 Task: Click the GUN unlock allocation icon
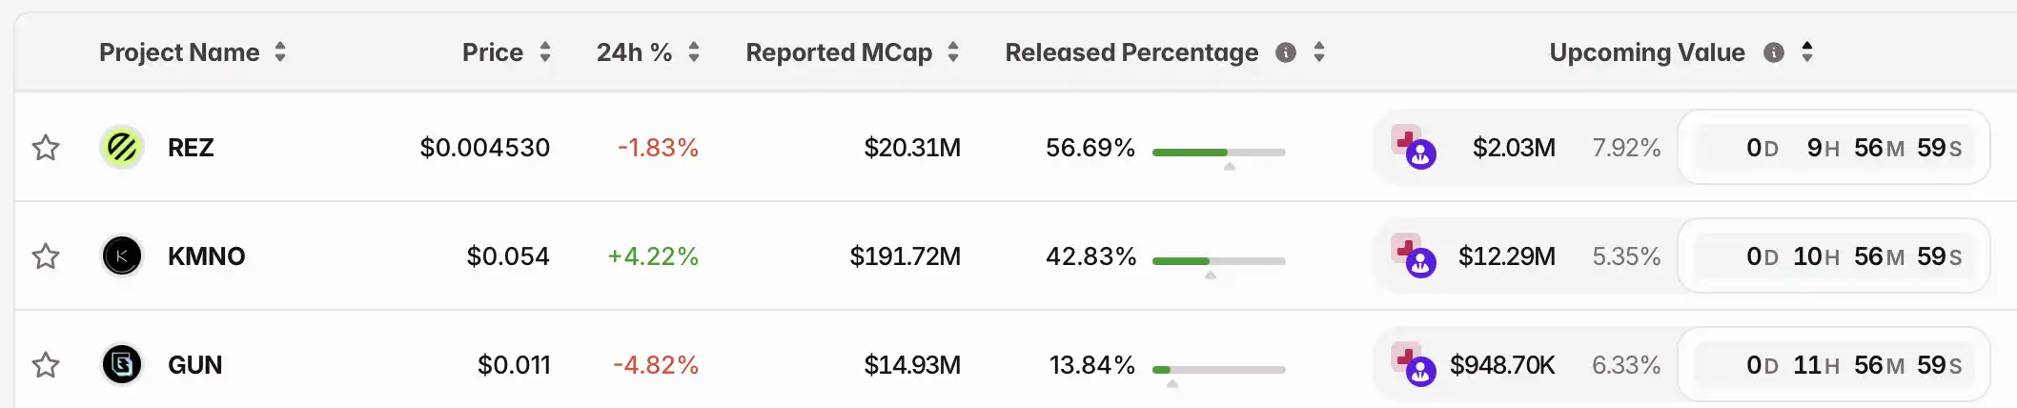click(1413, 365)
